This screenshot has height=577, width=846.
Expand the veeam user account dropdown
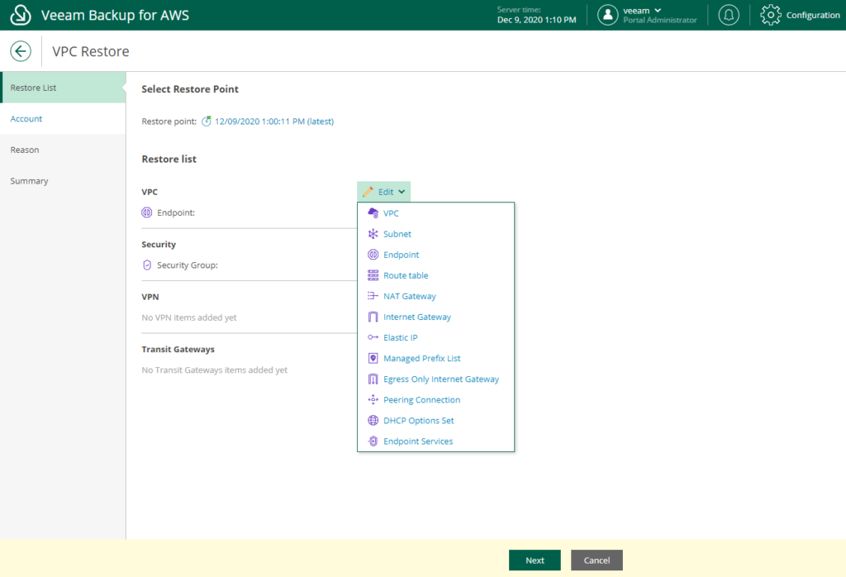(x=658, y=10)
